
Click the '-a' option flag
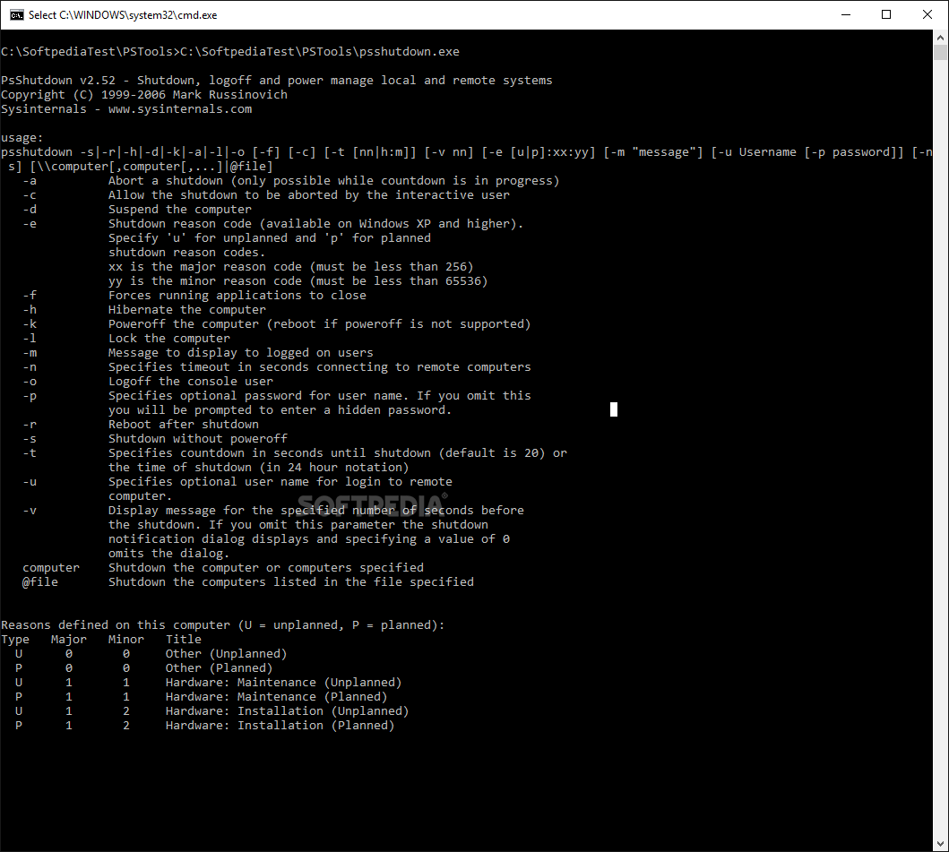click(30, 181)
